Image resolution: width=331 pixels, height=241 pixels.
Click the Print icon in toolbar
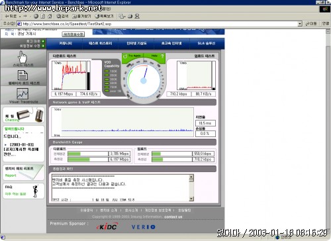point(130,17)
